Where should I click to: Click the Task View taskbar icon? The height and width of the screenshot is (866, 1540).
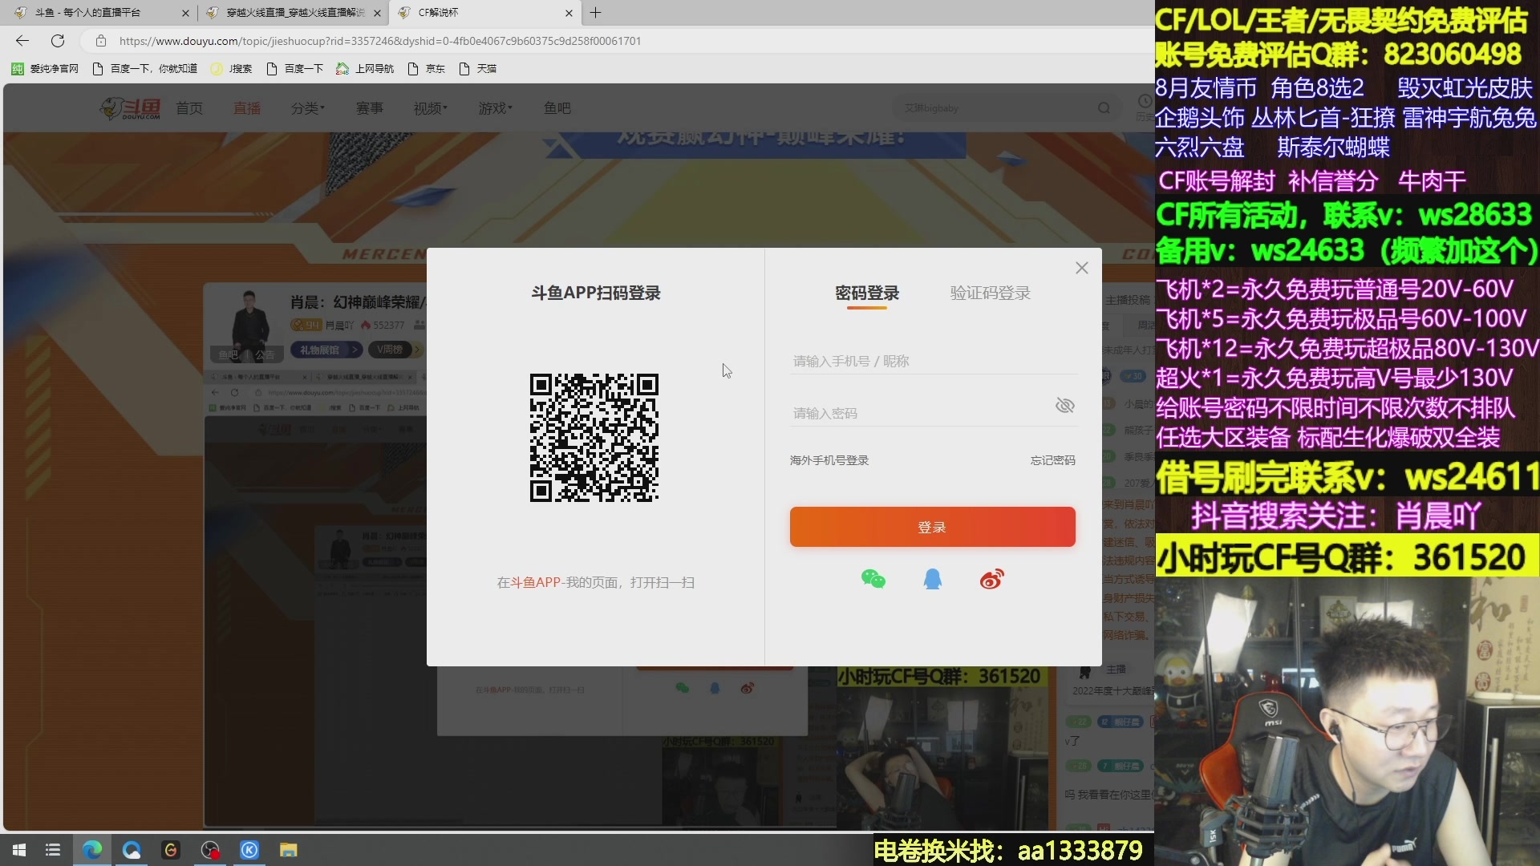(53, 850)
